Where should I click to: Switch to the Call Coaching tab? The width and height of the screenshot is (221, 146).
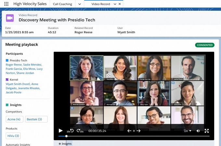(62, 4)
